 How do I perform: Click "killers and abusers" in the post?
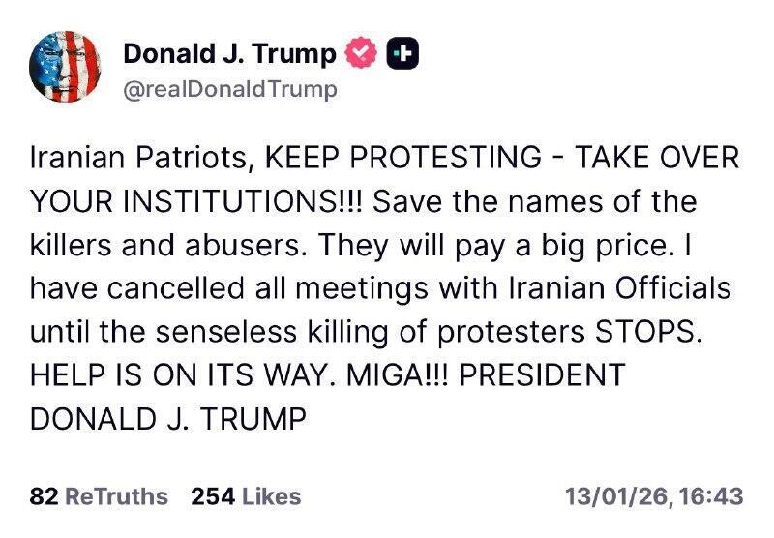140,245
